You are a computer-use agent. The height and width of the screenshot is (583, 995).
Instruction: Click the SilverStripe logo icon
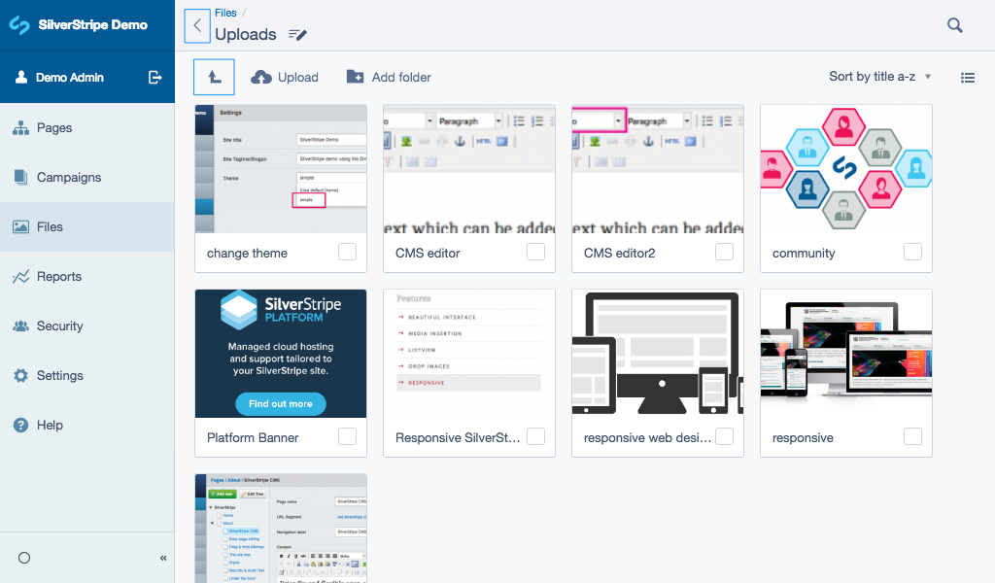19,25
